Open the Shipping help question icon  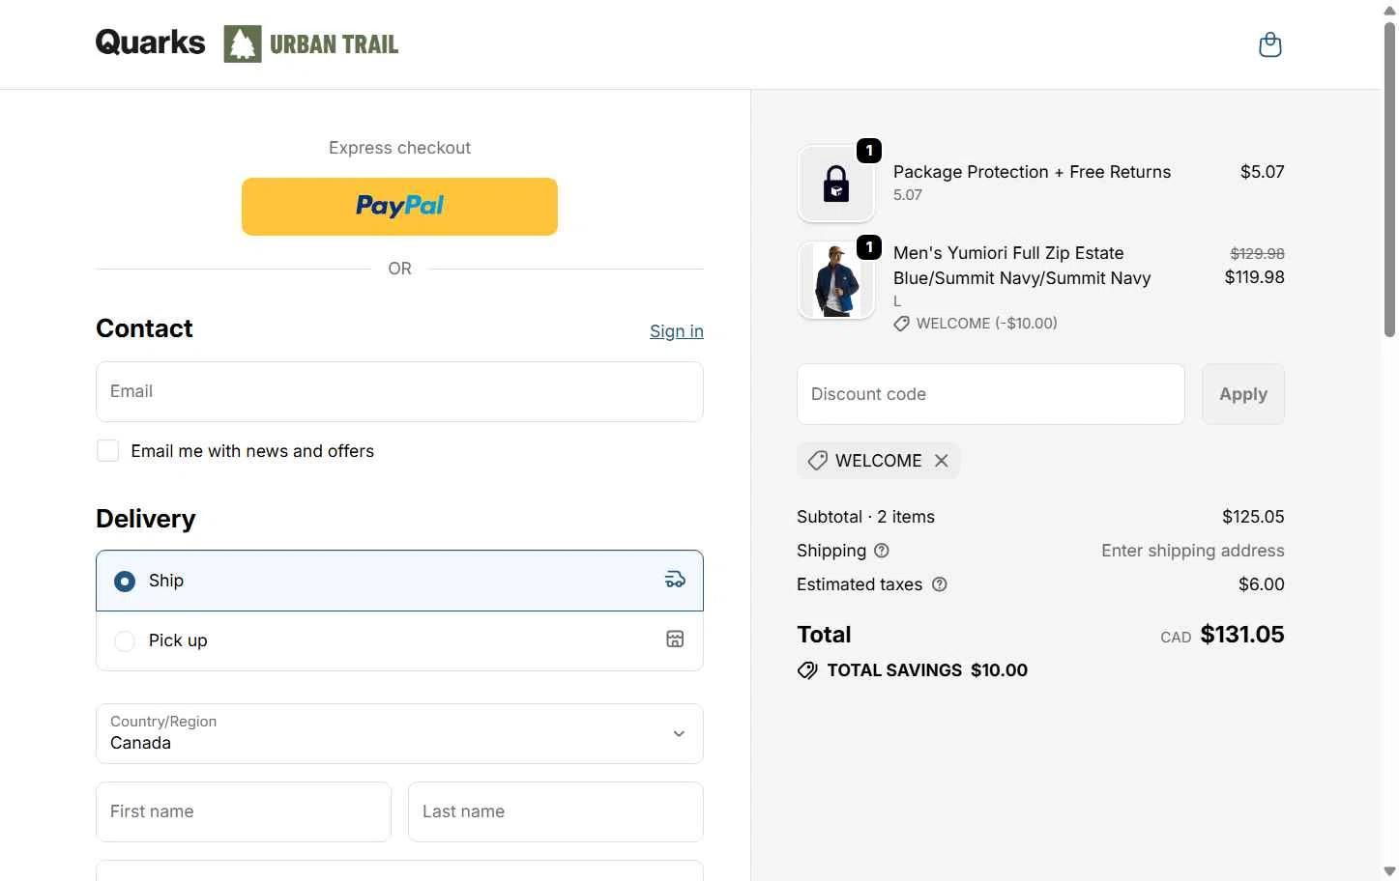881,551
